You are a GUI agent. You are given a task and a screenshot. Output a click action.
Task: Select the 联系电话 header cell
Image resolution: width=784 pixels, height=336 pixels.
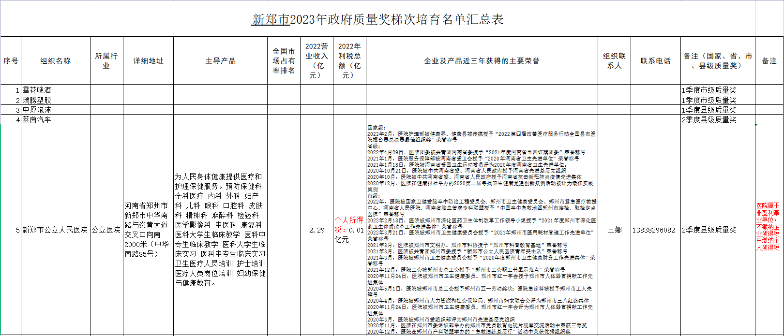(x=655, y=61)
